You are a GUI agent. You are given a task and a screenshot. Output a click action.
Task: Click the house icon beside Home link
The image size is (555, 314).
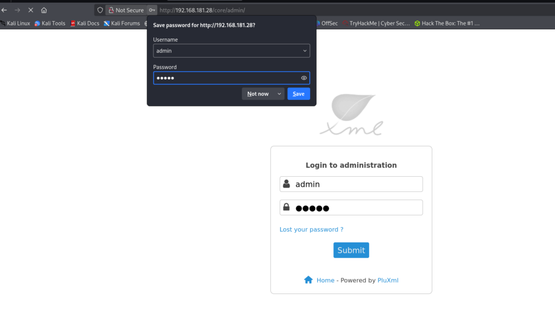tap(308, 280)
